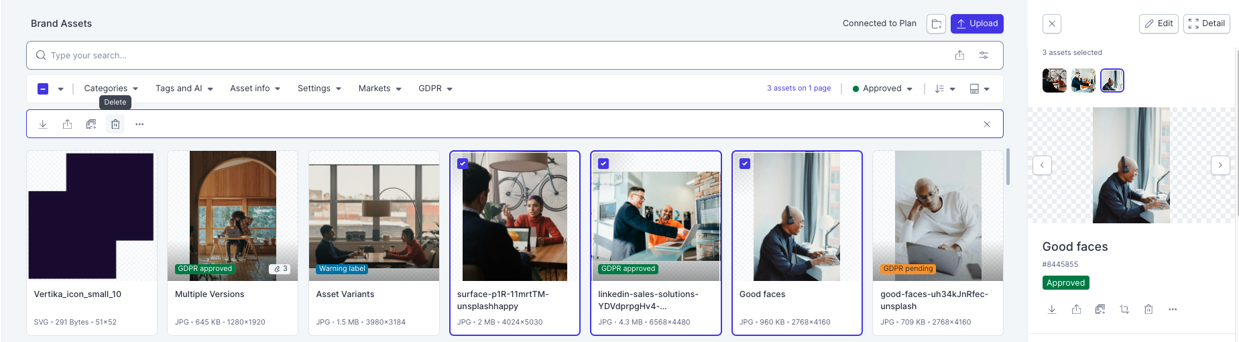Expand the select-all dropdown arrow
The image size is (1239, 342).
coord(60,89)
